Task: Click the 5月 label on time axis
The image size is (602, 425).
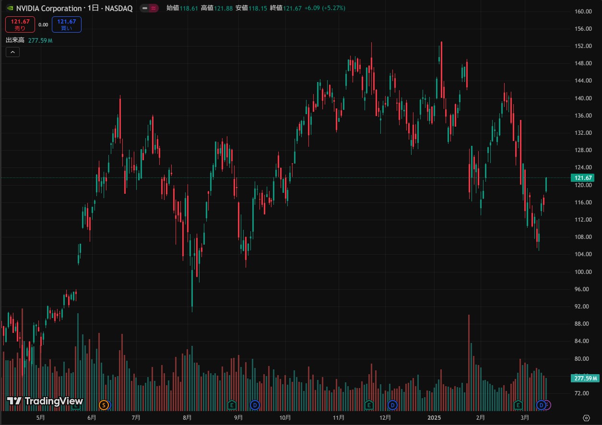Action: [41, 418]
